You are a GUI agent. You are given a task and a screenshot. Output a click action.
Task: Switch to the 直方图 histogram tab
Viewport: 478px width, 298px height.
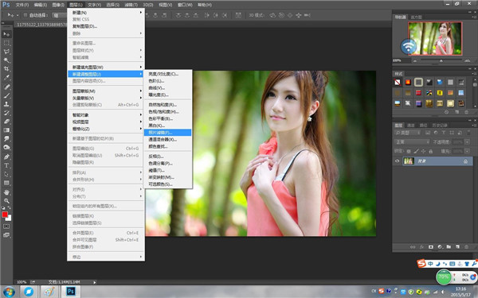tap(416, 17)
